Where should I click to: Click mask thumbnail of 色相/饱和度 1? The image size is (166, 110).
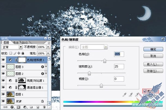click(x=22, y=60)
